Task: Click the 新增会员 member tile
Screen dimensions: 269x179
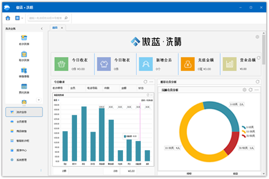Action: (x=146, y=64)
